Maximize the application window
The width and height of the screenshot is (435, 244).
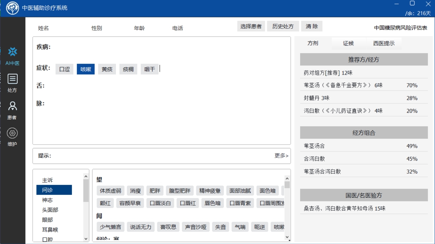pyautogui.click(x=412, y=3)
